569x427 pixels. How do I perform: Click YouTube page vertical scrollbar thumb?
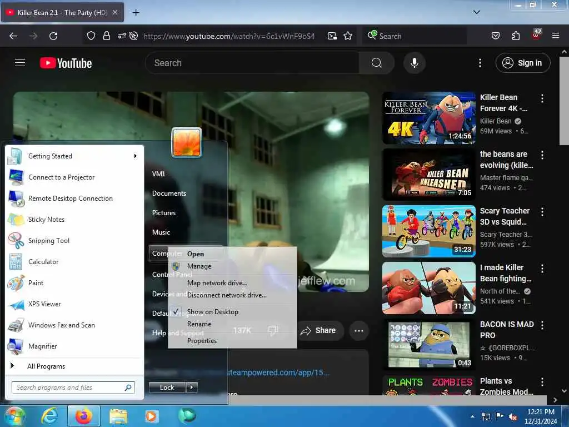565,102
